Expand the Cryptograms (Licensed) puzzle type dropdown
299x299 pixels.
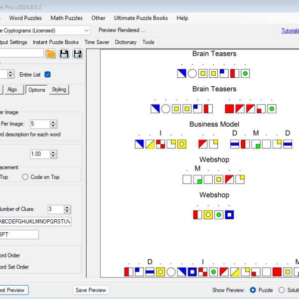[87, 30]
